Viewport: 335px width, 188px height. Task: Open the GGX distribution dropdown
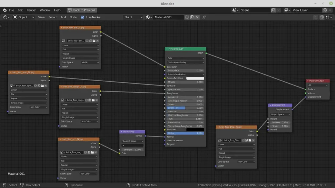(185, 58)
